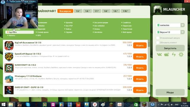
Task: Click the BigCraft server logo
Action: tap(9, 45)
